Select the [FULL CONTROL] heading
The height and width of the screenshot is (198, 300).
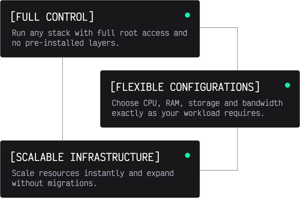point(52,17)
